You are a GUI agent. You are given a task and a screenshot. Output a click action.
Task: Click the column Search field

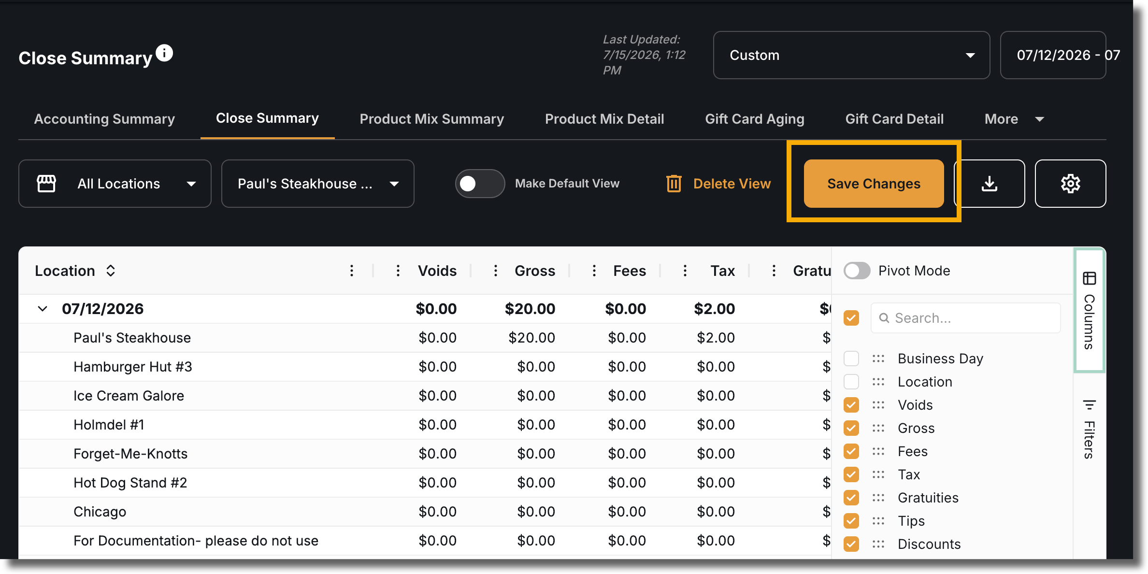[x=965, y=318]
